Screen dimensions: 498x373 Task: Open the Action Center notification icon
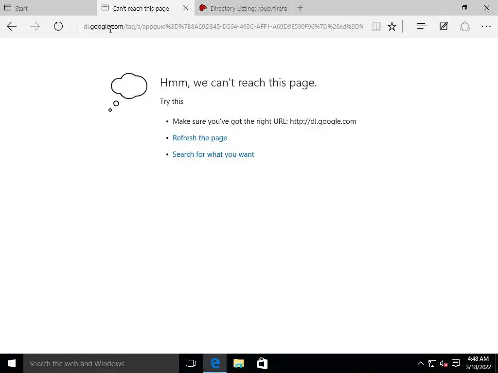point(456,363)
